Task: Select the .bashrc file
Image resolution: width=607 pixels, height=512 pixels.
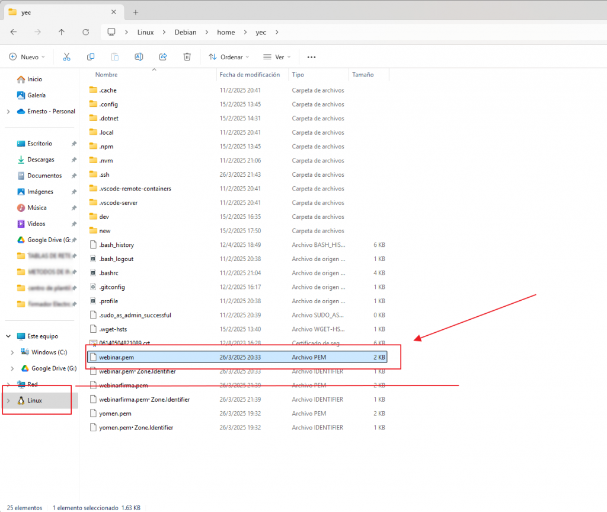Action: click(x=237, y=274)
